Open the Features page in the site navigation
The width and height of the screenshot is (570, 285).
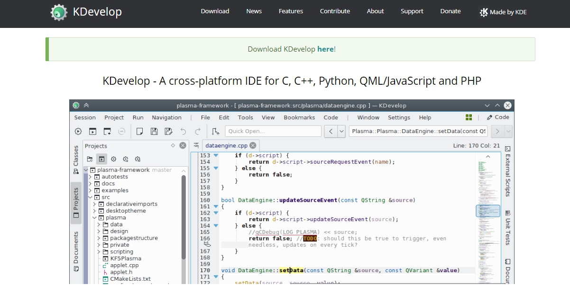click(x=291, y=11)
